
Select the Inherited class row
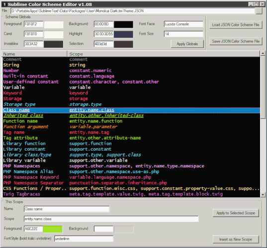(x=131, y=115)
